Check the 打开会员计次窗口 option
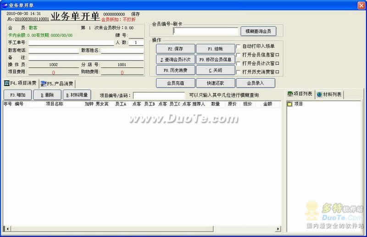Screen dimensions: 367x237 238,63
